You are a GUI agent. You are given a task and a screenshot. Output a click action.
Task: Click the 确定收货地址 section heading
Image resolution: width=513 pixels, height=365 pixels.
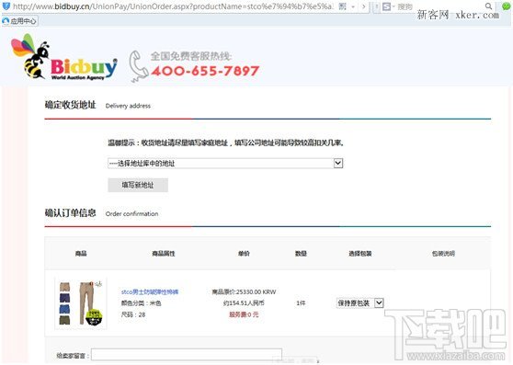click(70, 105)
